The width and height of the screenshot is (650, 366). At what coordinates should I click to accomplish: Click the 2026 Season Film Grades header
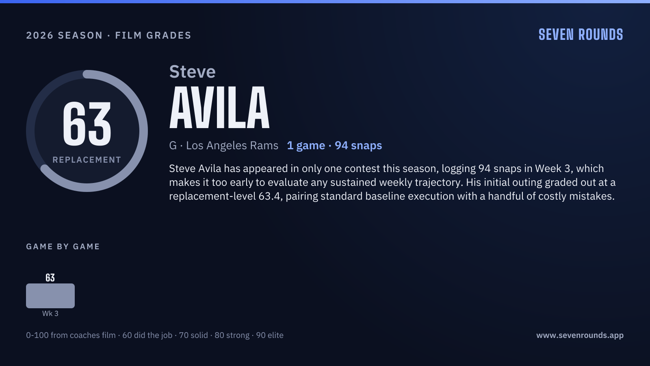coord(109,35)
